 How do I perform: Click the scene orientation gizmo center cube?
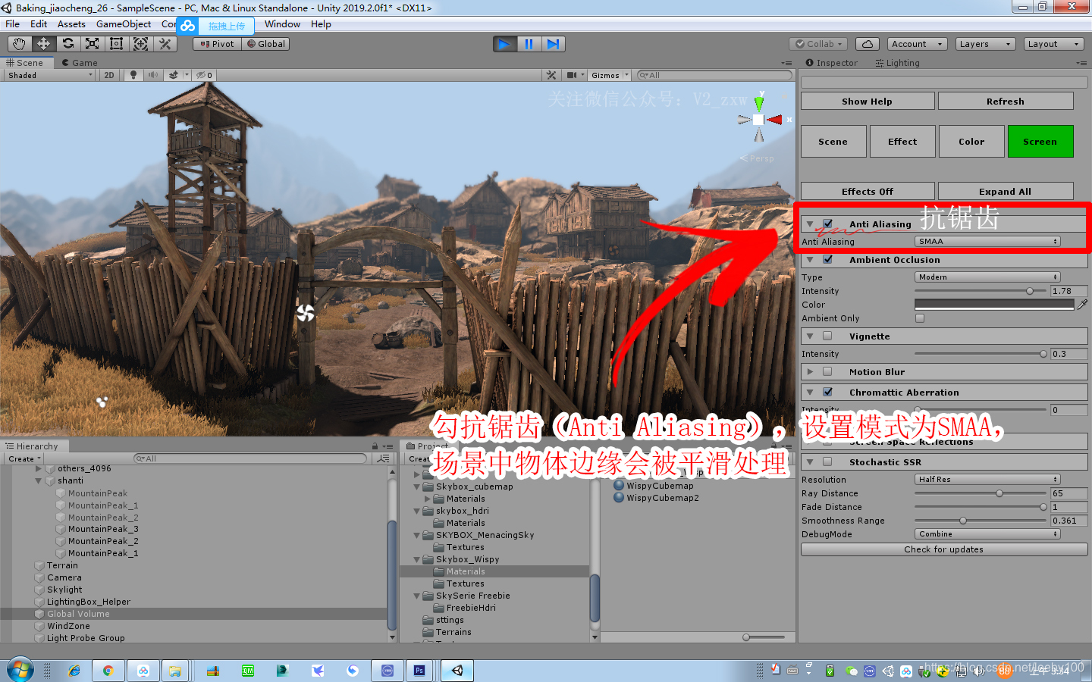(758, 120)
